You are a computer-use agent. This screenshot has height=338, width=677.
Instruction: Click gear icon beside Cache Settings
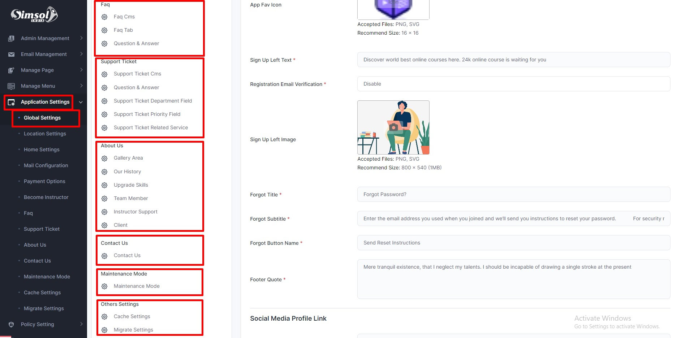(x=104, y=317)
